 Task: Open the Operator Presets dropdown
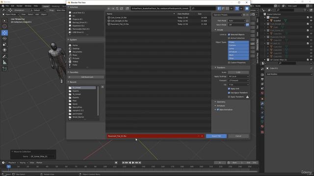coord(227,15)
